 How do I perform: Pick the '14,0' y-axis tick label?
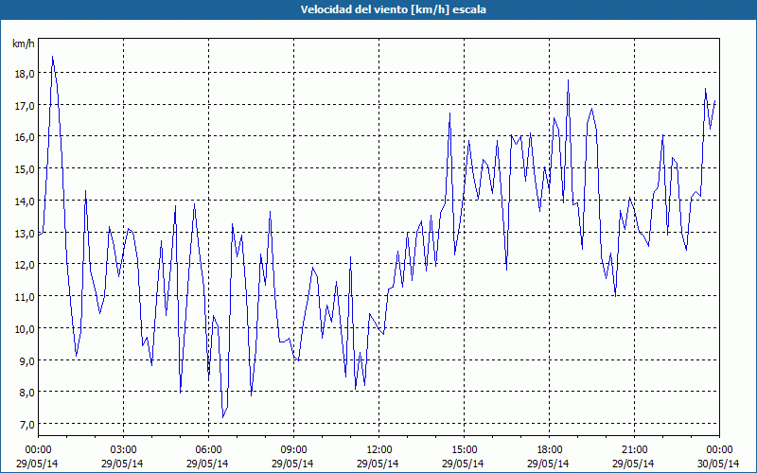[x=25, y=201]
